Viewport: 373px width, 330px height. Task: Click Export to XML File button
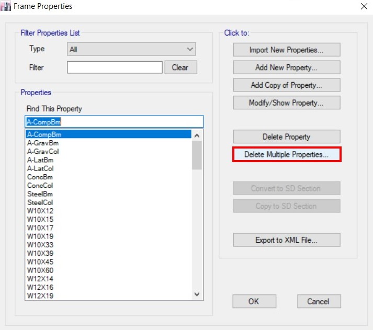point(287,240)
